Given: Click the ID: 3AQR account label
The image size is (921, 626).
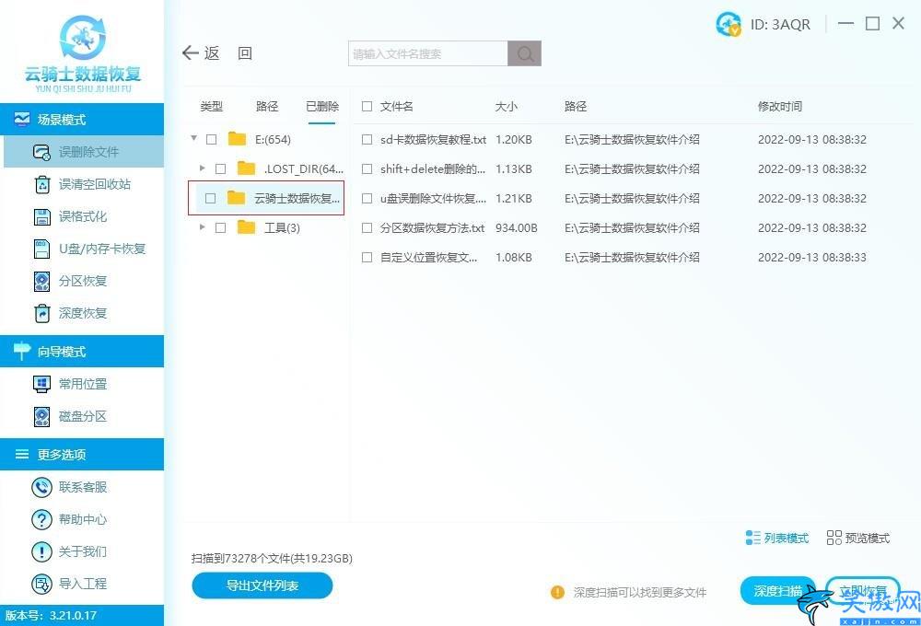Looking at the screenshot, I should click(780, 24).
